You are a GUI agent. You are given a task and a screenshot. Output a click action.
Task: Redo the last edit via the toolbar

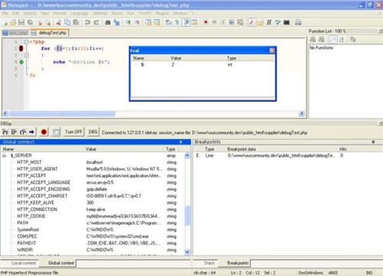coord(97,22)
